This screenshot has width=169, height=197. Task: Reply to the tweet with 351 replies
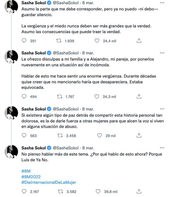tap(24, 41)
